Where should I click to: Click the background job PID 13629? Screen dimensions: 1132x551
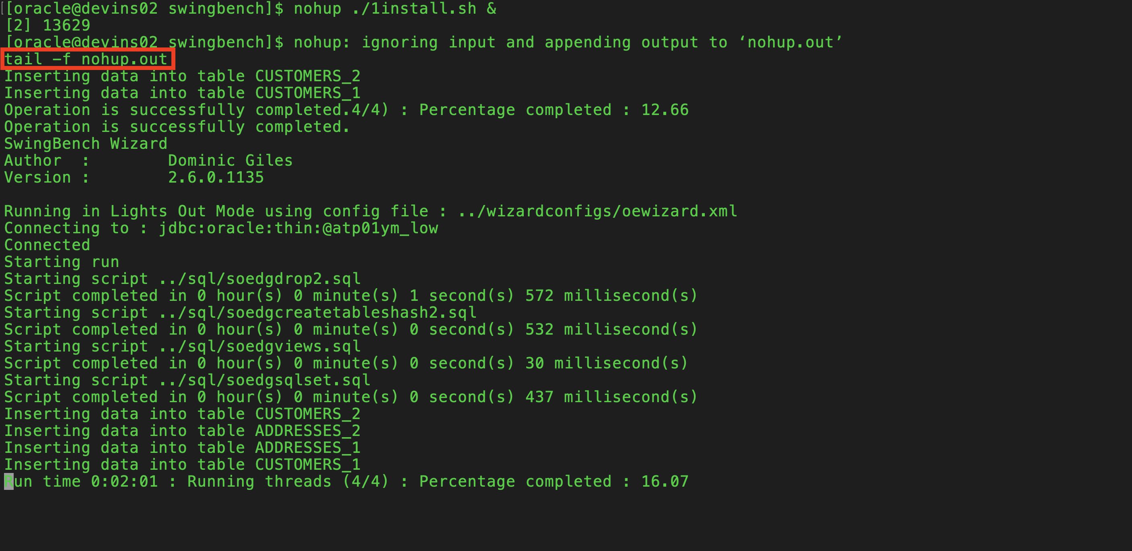[66, 25]
